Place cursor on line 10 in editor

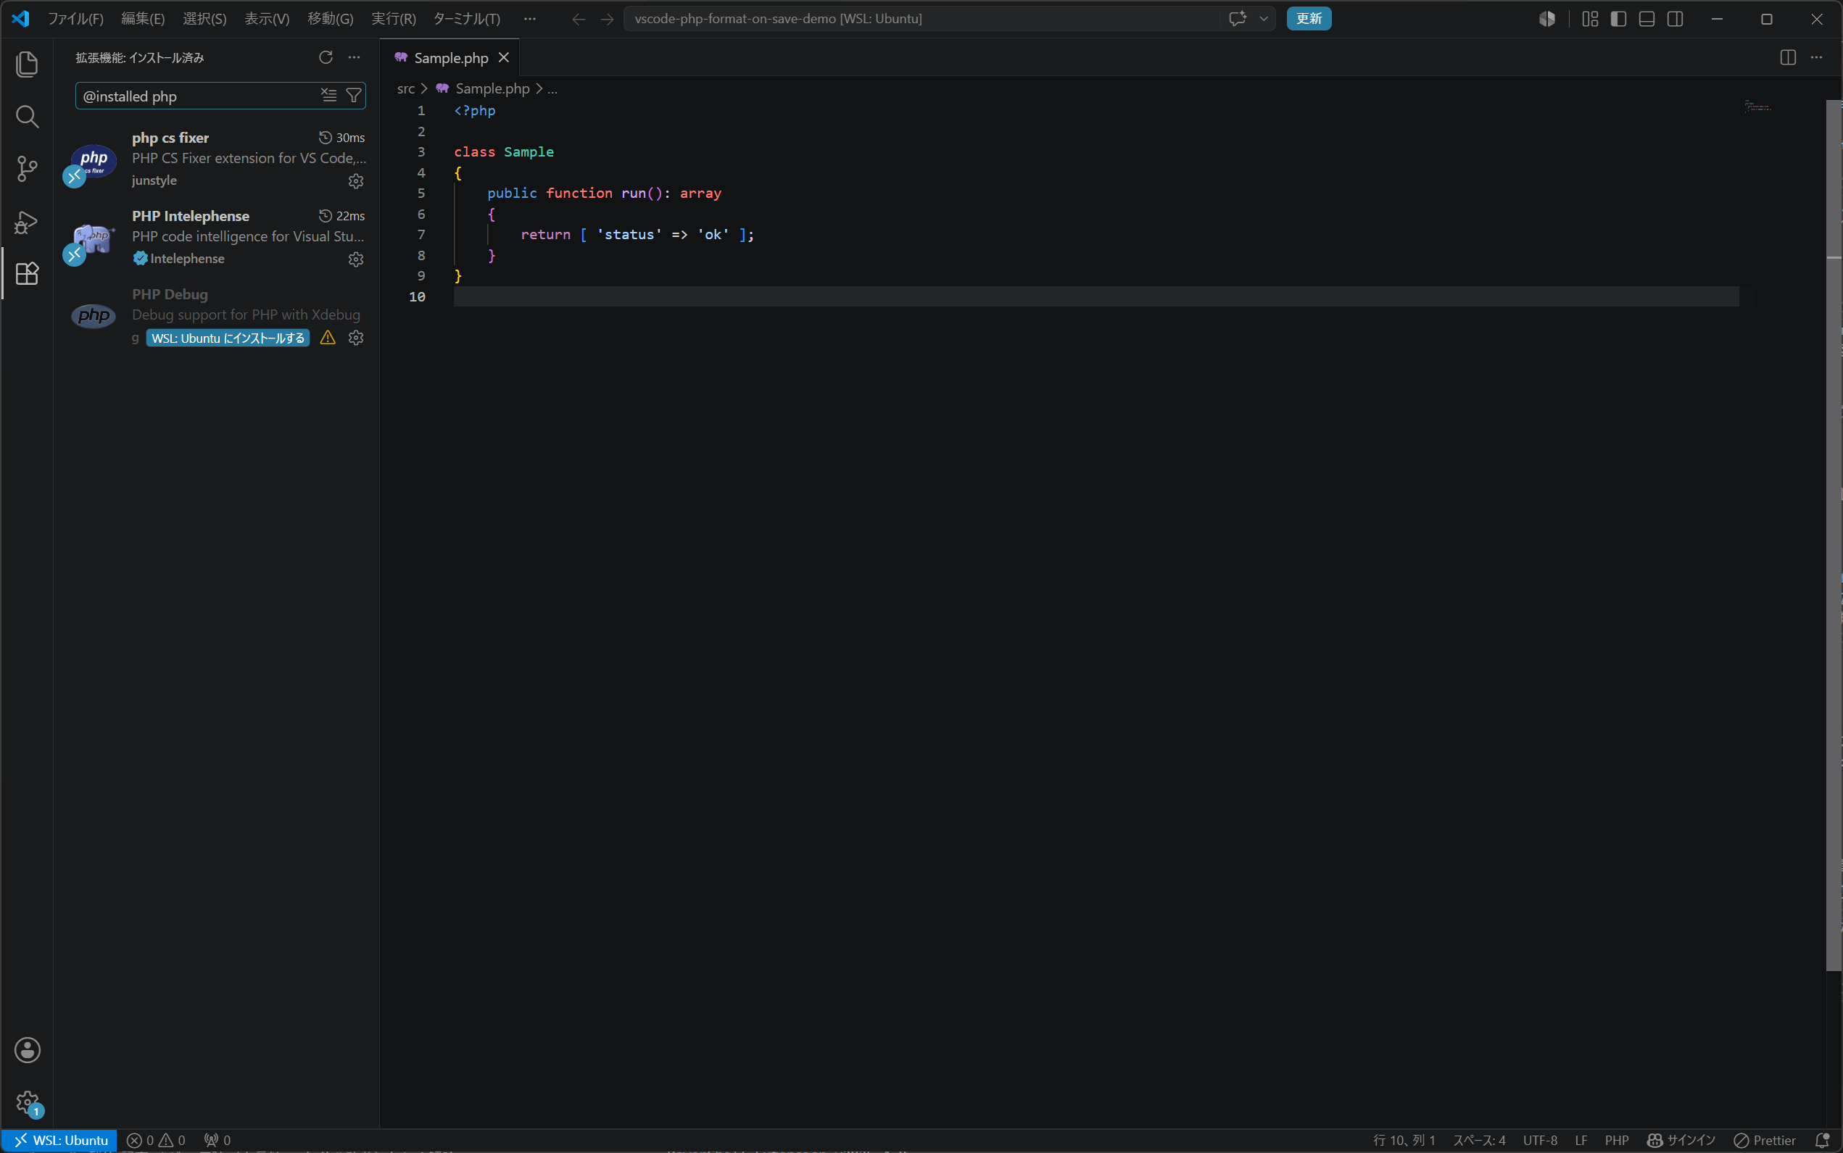(1096, 296)
